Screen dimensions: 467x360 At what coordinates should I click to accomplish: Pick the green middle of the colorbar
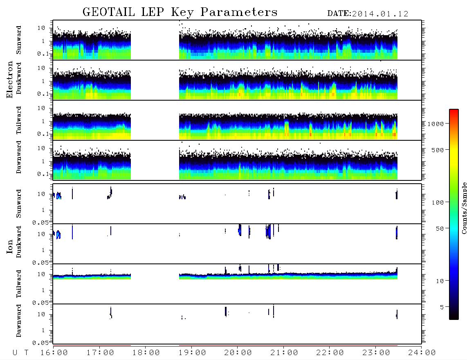click(454, 194)
